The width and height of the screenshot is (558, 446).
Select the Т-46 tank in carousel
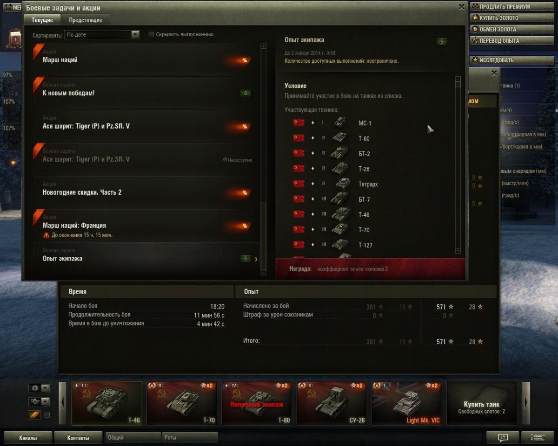pyautogui.click(x=106, y=403)
